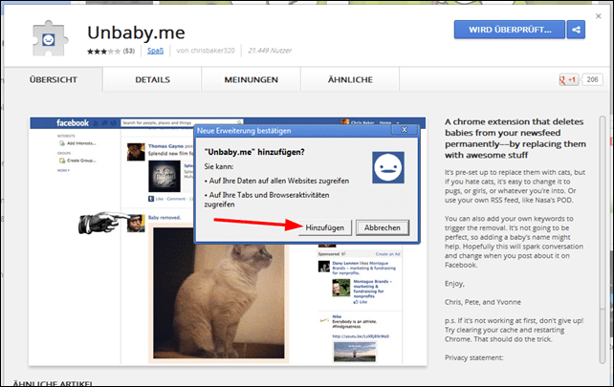Click the Hinzufügen button in the dialog
This screenshot has height=387, width=614.
[324, 227]
